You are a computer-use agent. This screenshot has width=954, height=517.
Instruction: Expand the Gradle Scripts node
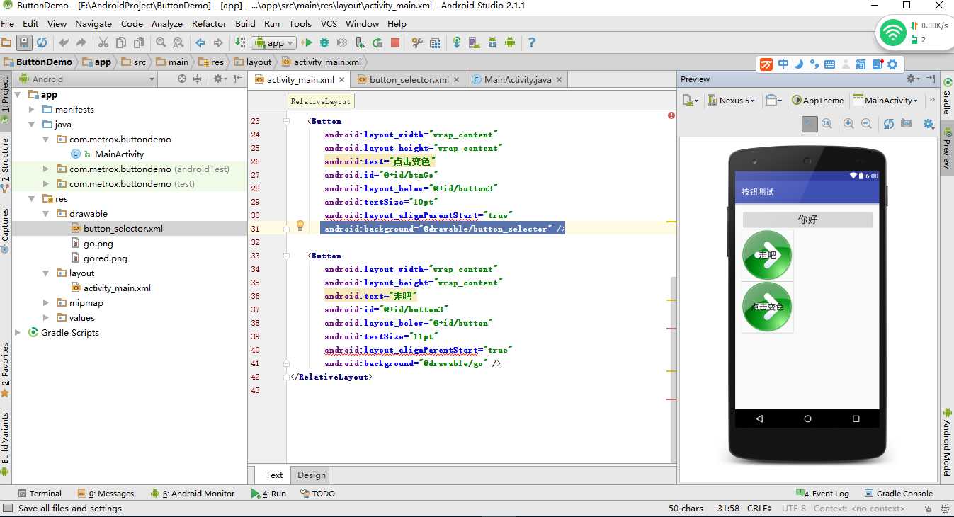click(18, 333)
